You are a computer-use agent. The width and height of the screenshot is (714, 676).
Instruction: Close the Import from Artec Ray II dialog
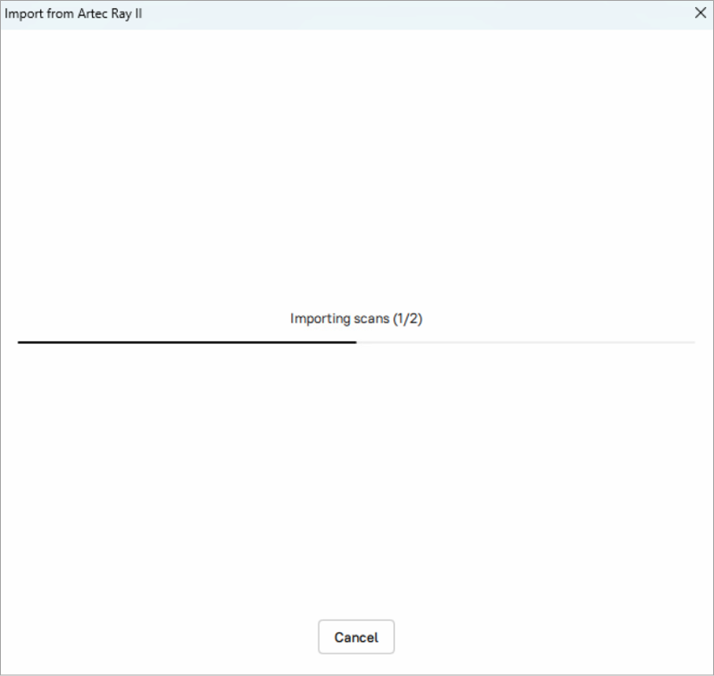click(x=701, y=13)
